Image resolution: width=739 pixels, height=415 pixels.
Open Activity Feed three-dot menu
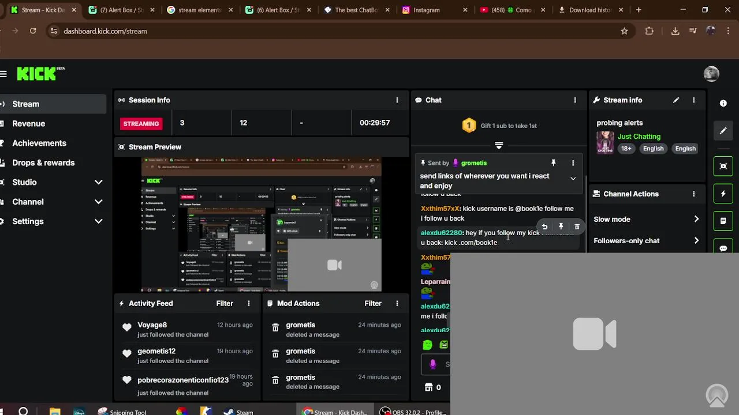pos(249,303)
